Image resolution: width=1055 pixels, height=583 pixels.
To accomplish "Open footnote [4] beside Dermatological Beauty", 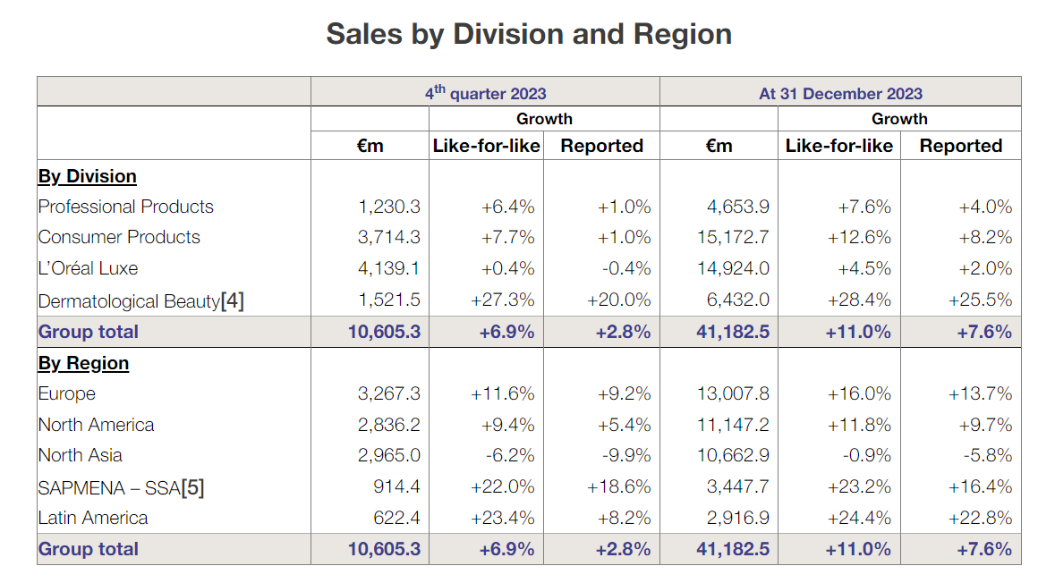I will pyautogui.click(x=232, y=300).
